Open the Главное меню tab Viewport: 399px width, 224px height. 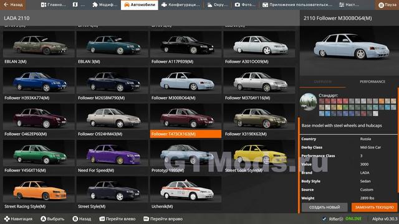[x=53, y=5]
